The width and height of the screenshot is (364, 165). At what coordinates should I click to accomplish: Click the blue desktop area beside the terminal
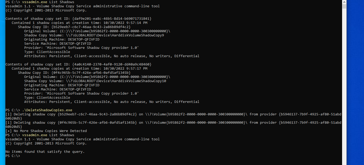click(355, 78)
